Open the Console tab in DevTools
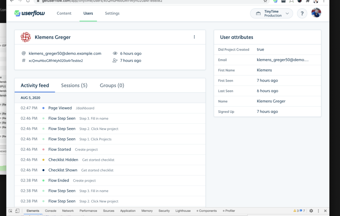This screenshot has height=216, width=340. 50,210
